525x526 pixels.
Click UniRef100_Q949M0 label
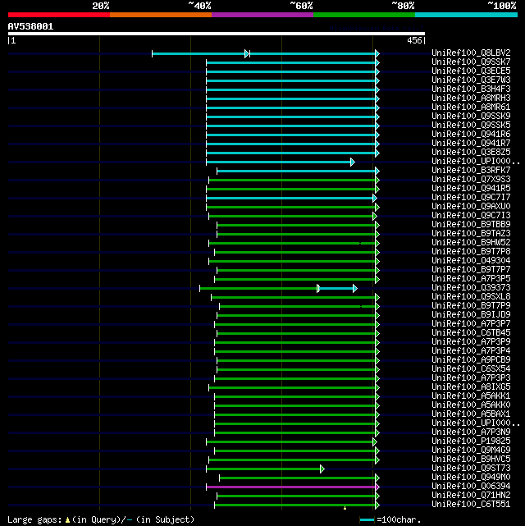[471, 478]
